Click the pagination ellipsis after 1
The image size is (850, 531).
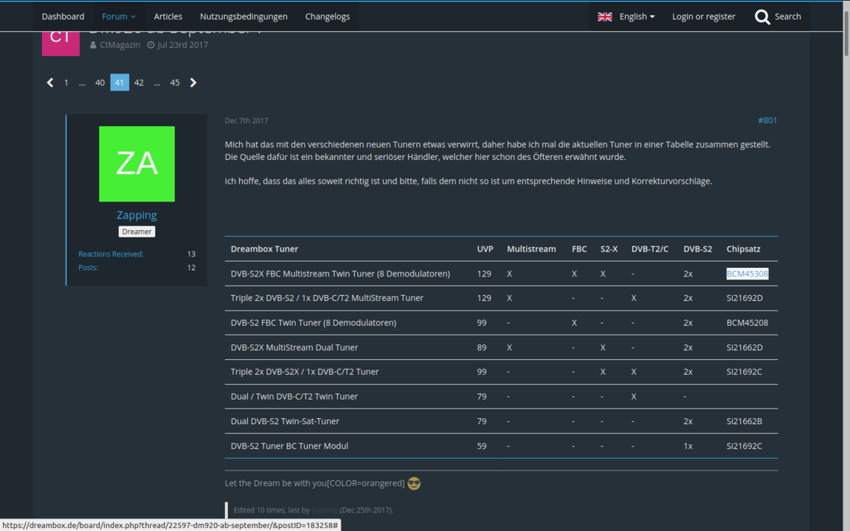coord(82,83)
